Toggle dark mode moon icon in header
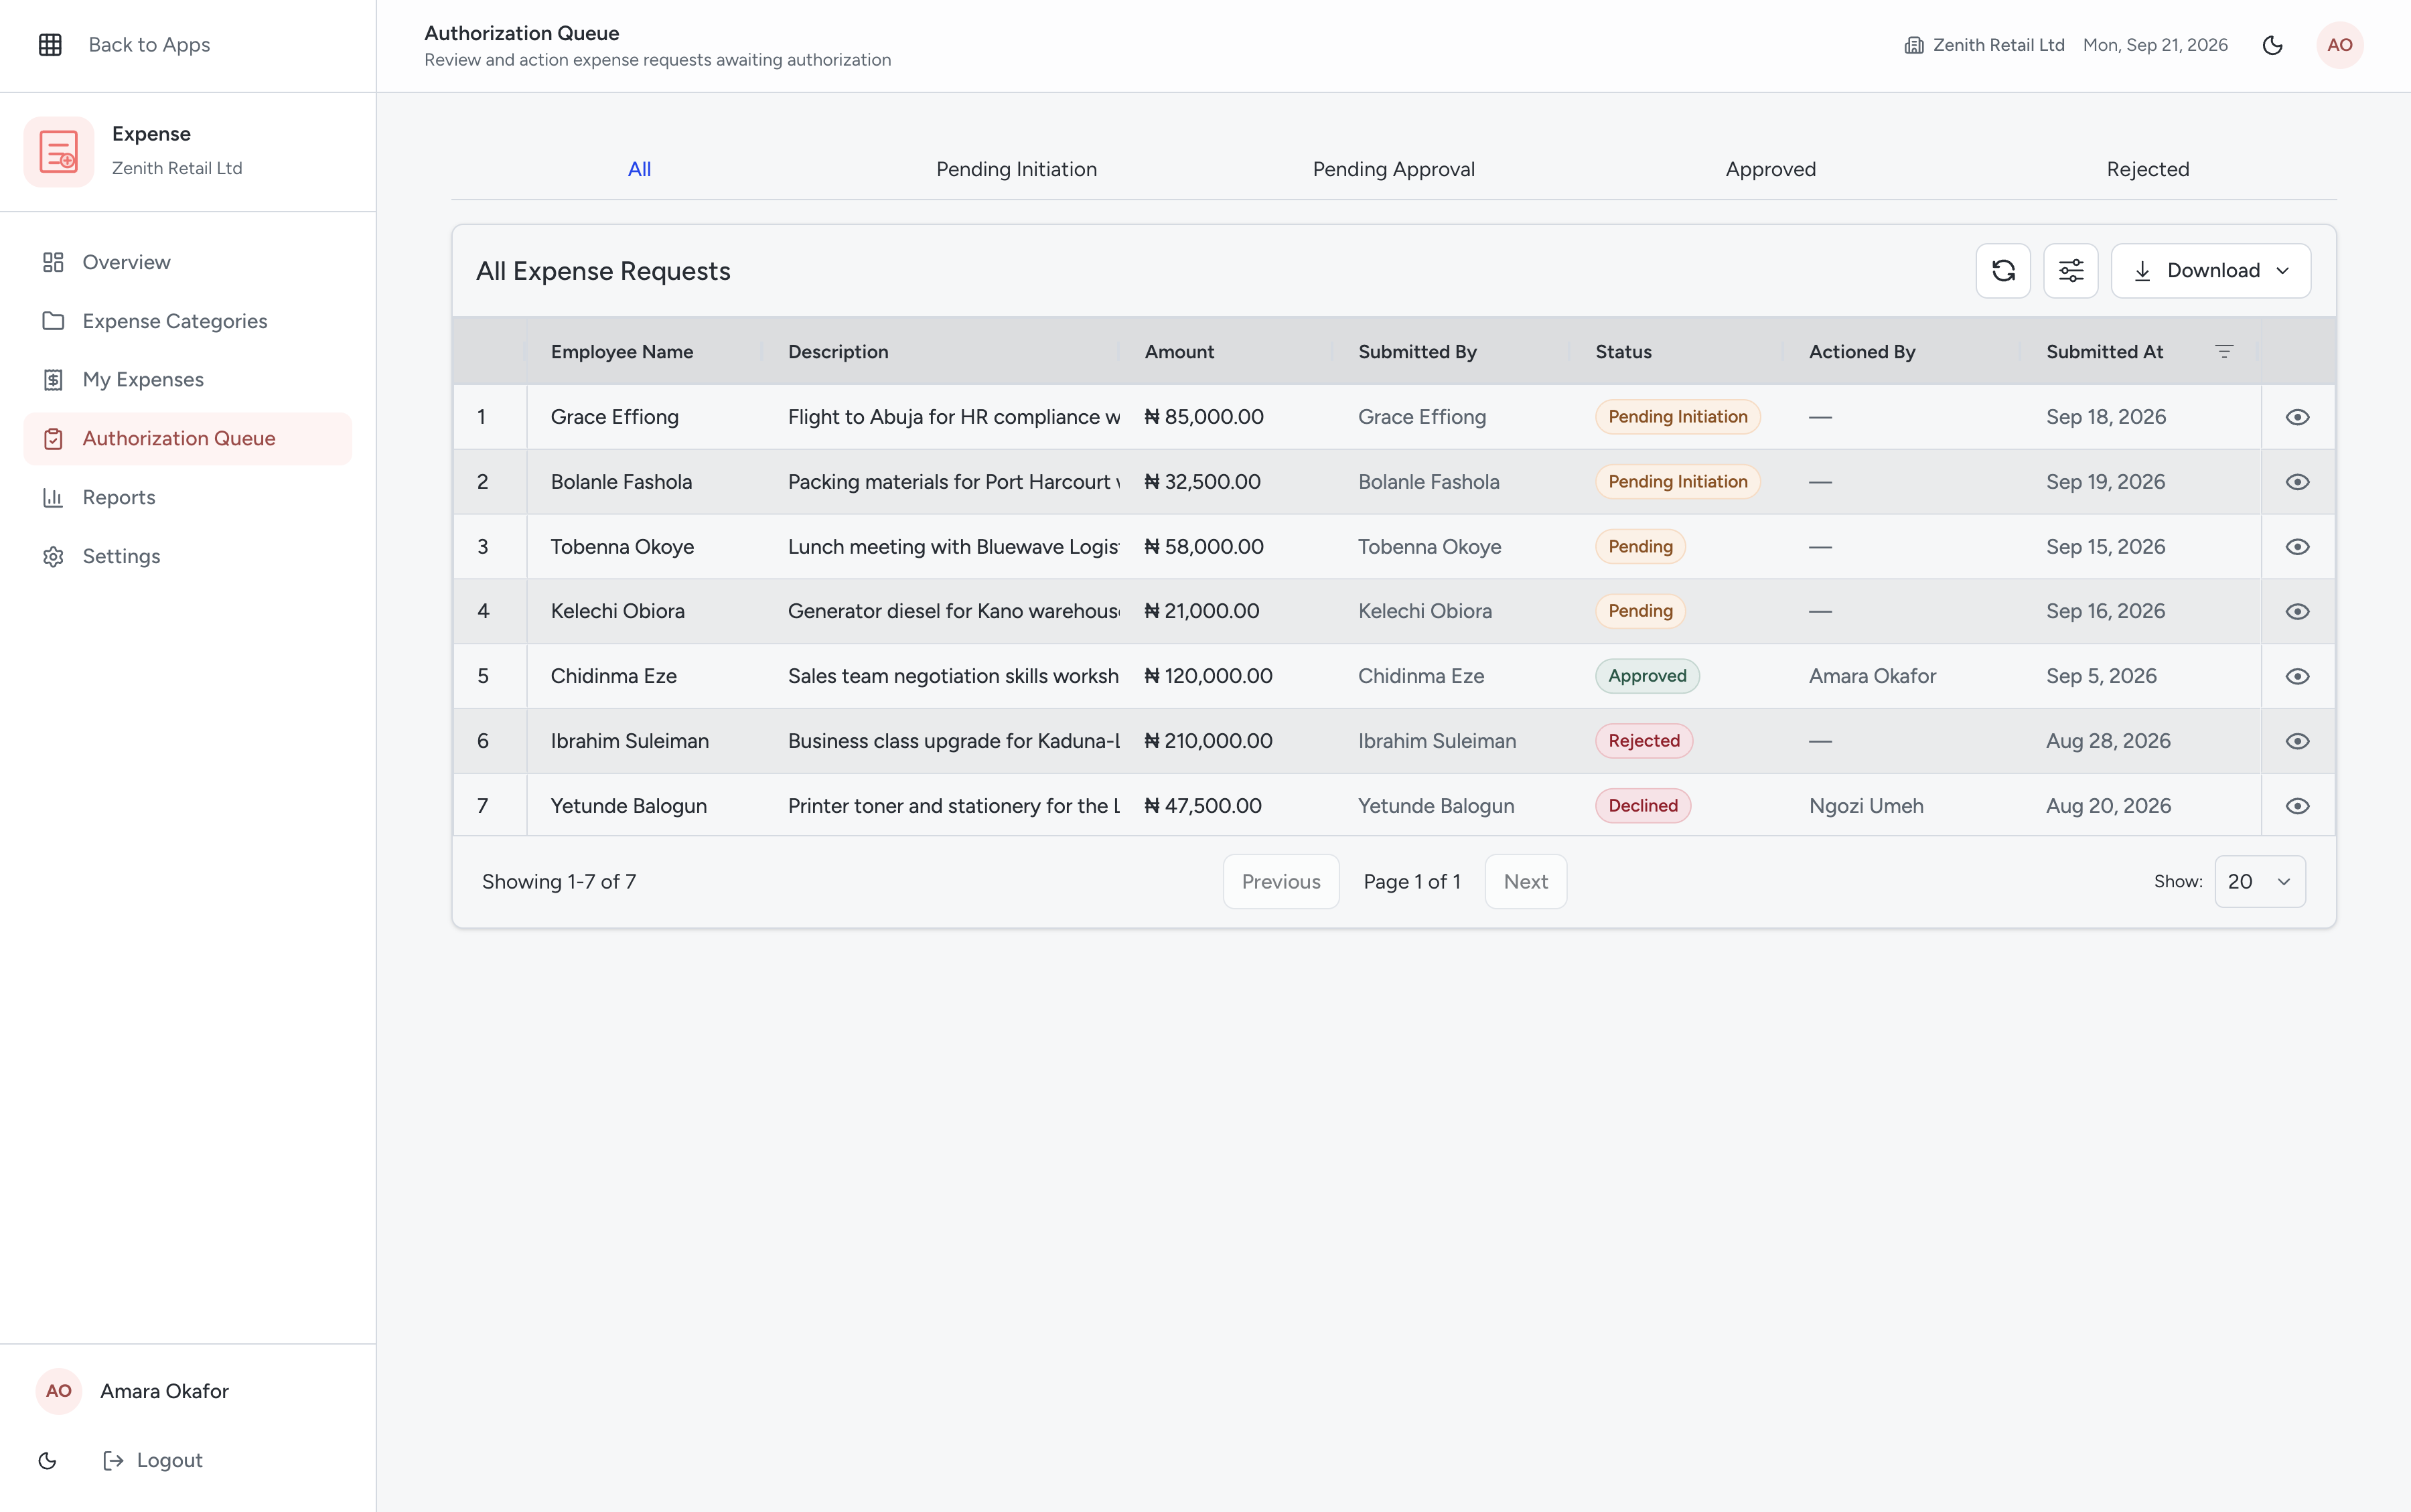2411x1512 pixels. point(2273,45)
